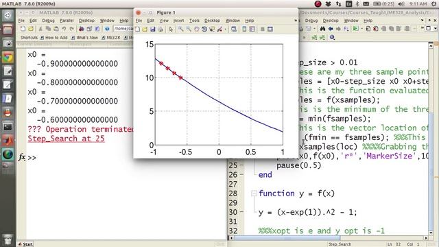Collapse the function y = f(x) code fold

[254, 193]
